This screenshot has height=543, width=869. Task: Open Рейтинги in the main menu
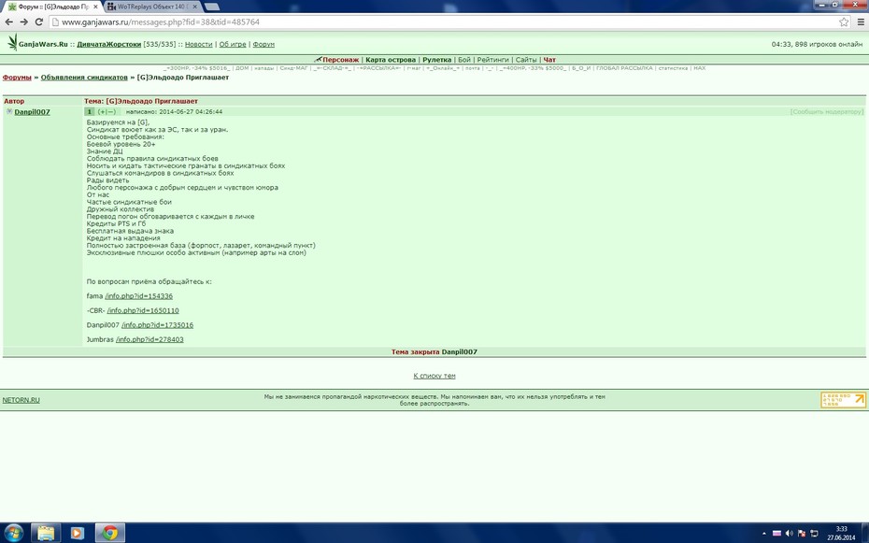pos(492,60)
